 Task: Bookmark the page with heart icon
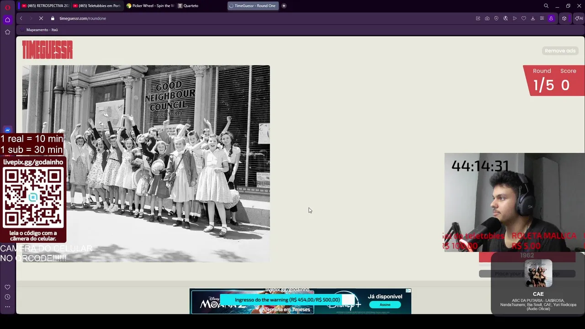524,18
